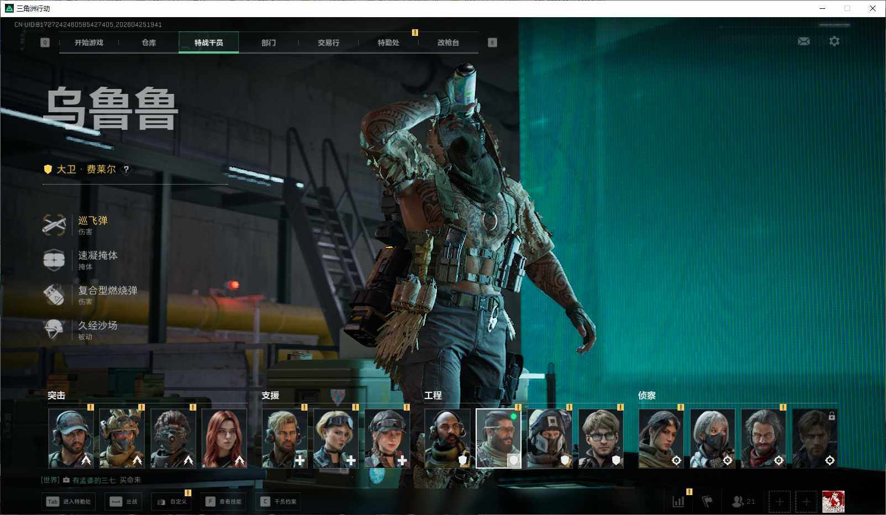The height and width of the screenshot is (515, 886).
Task: Go to the 部门 tab
Action: point(268,43)
